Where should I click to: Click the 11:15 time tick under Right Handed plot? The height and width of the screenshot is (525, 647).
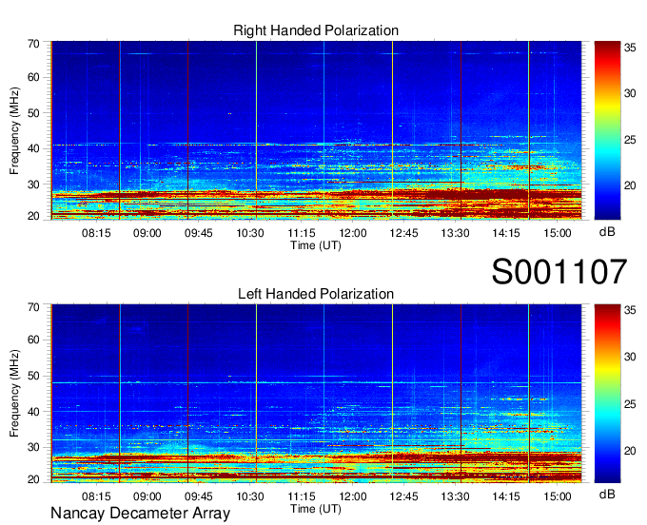point(302,233)
